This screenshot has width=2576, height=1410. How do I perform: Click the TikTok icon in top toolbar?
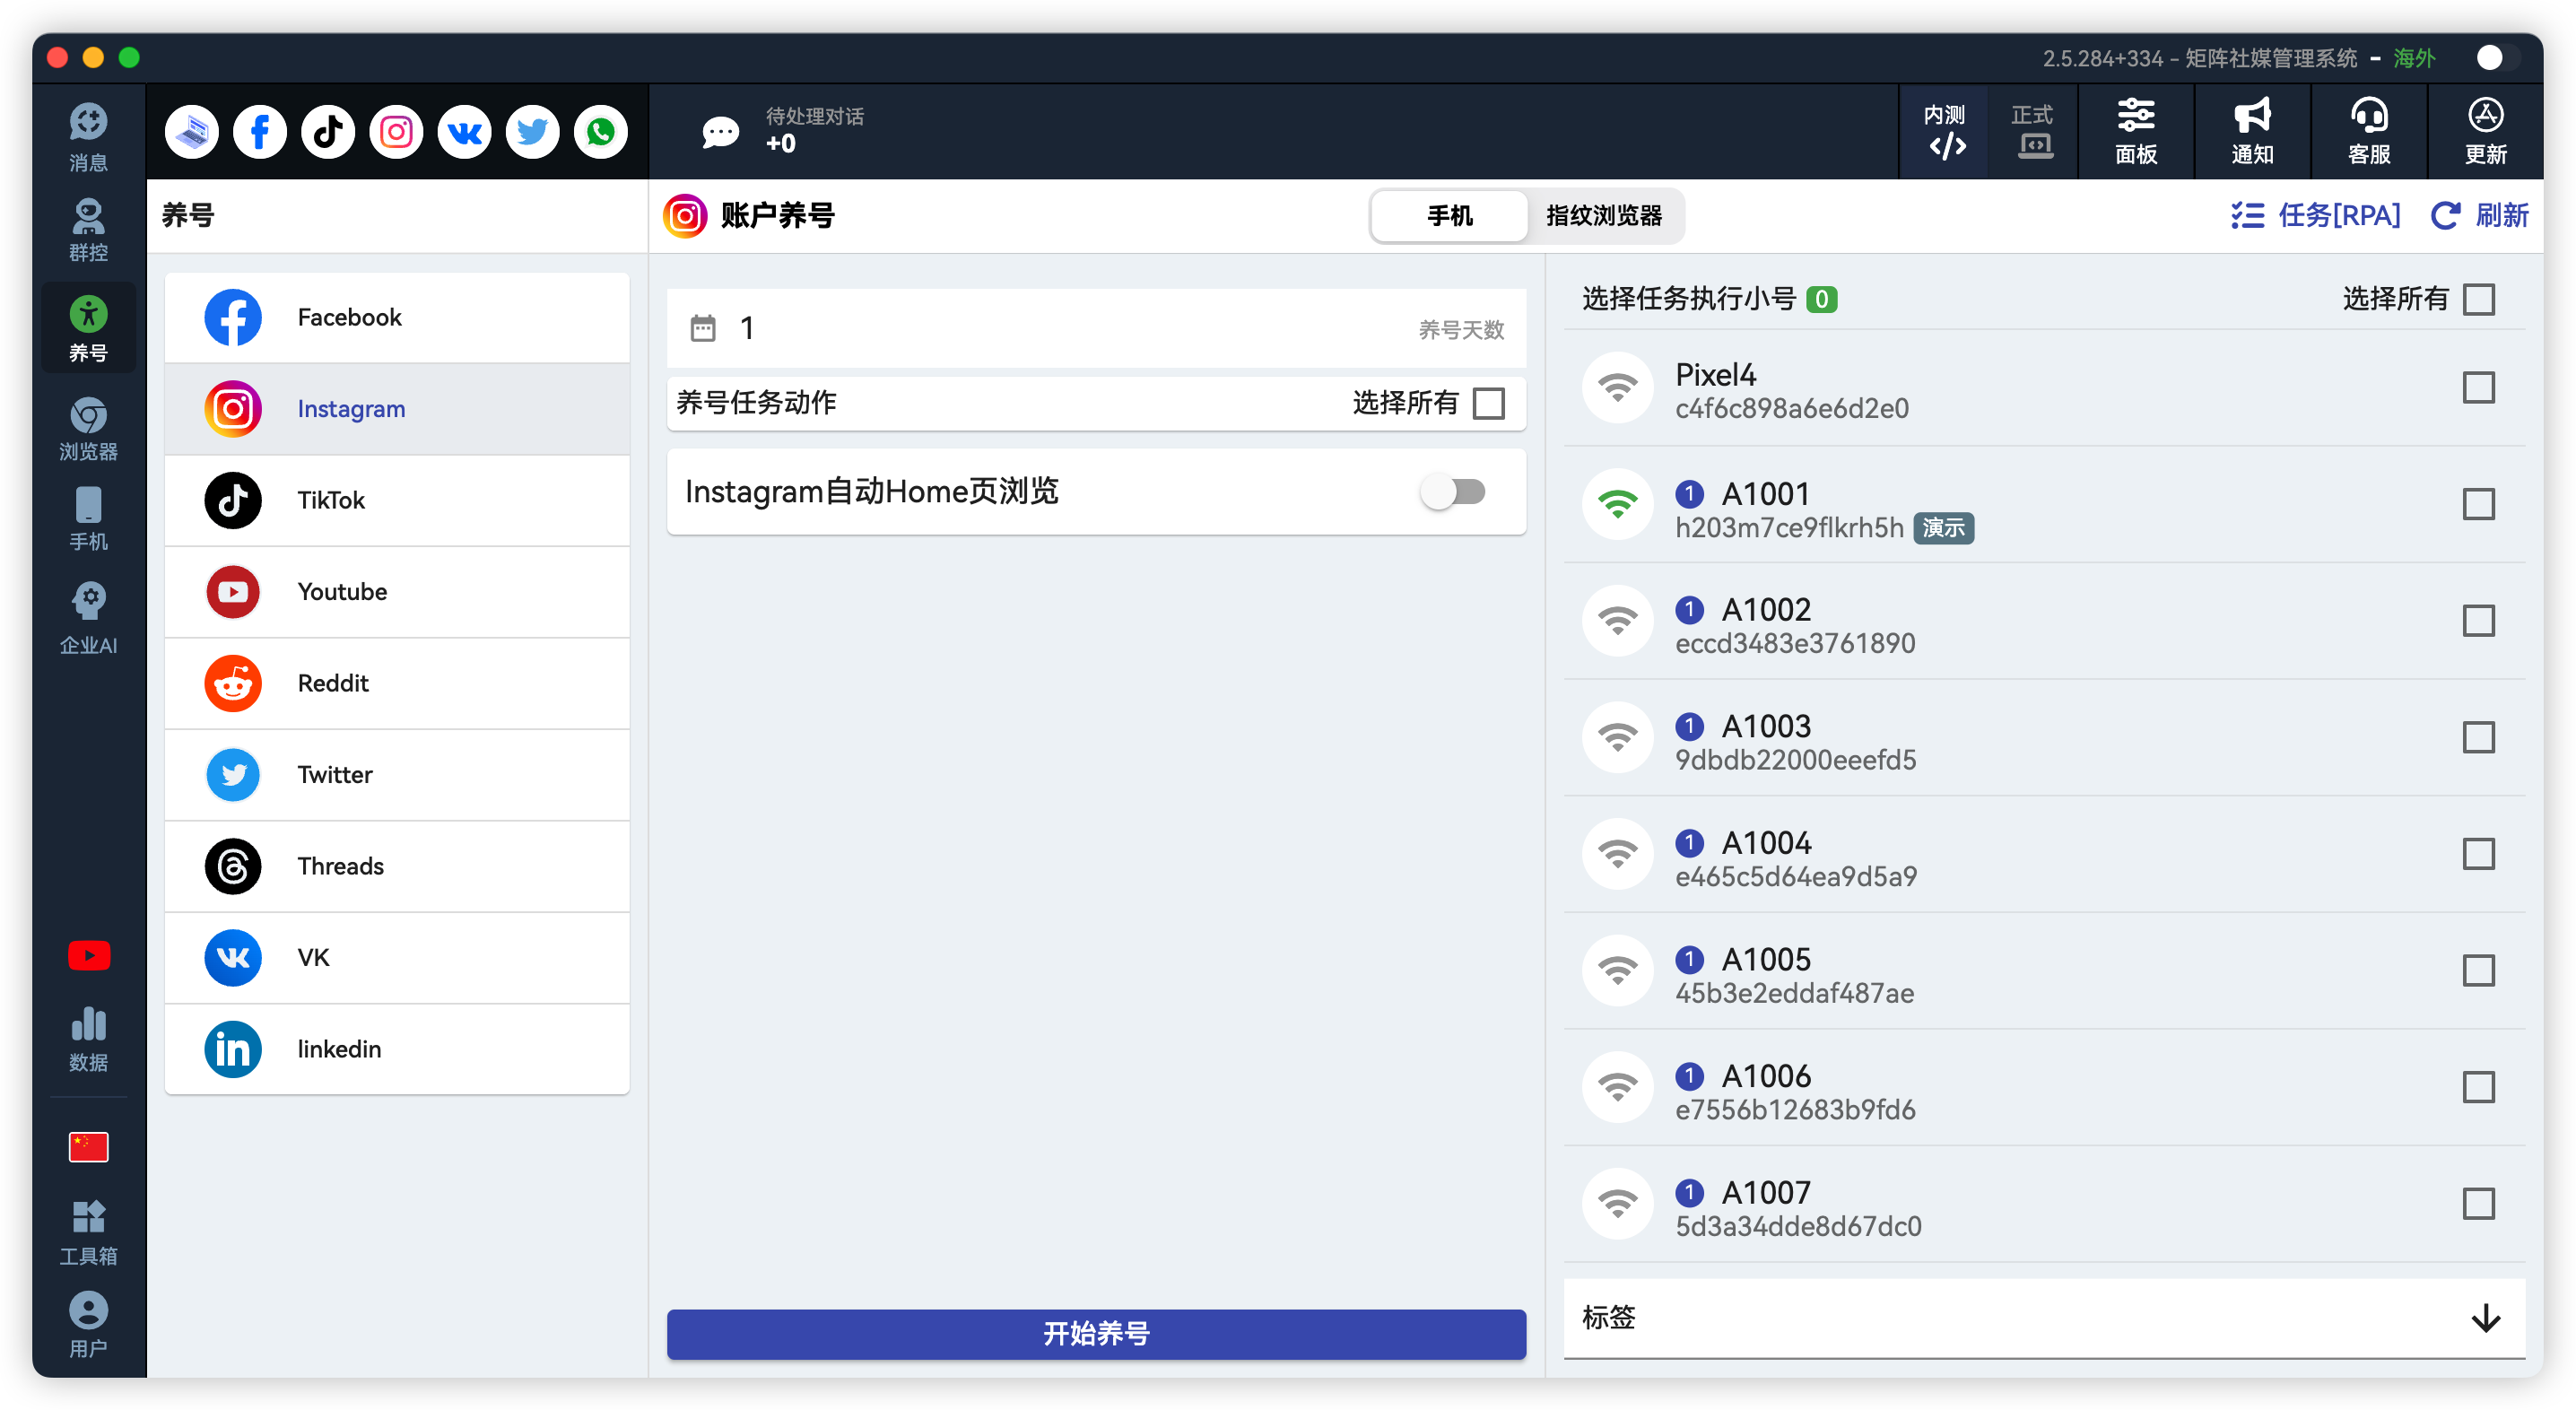[x=328, y=131]
